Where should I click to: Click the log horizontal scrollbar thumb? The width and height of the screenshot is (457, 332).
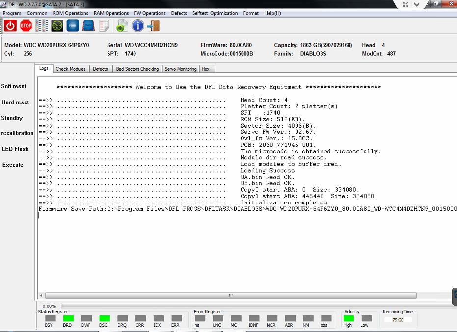point(231,295)
